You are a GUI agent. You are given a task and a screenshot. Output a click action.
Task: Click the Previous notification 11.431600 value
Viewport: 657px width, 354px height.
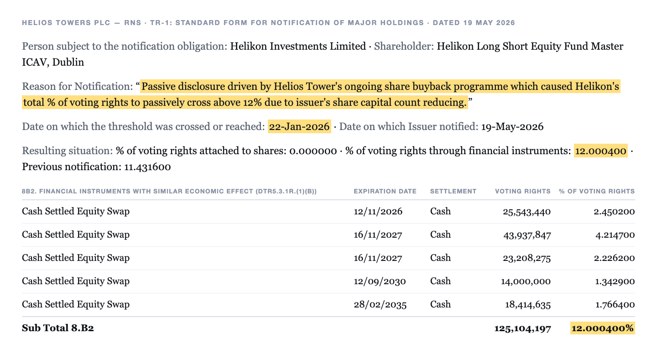[x=147, y=167]
